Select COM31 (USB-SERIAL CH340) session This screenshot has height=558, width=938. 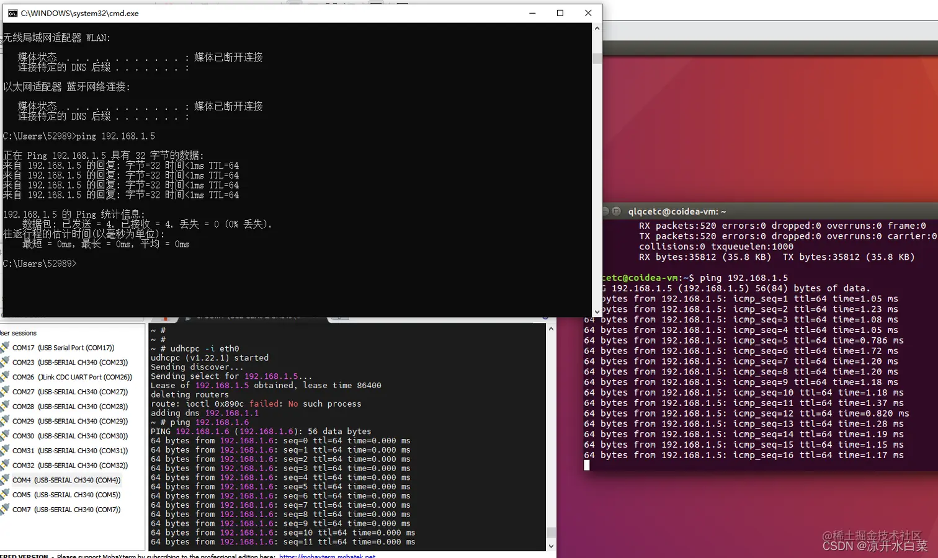(x=69, y=451)
